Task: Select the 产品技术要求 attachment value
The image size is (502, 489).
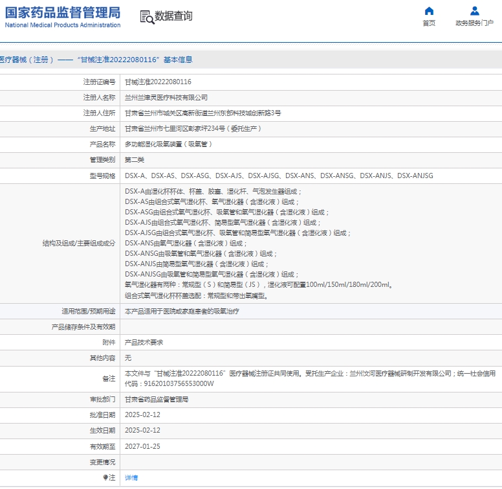Action: [x=144, y=343]
